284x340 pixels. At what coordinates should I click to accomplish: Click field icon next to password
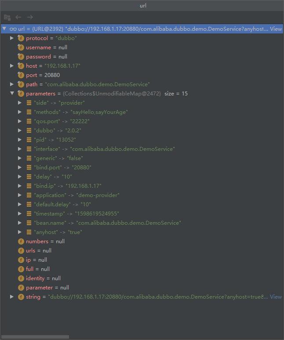pyautogui.click(x=21, y=57)
